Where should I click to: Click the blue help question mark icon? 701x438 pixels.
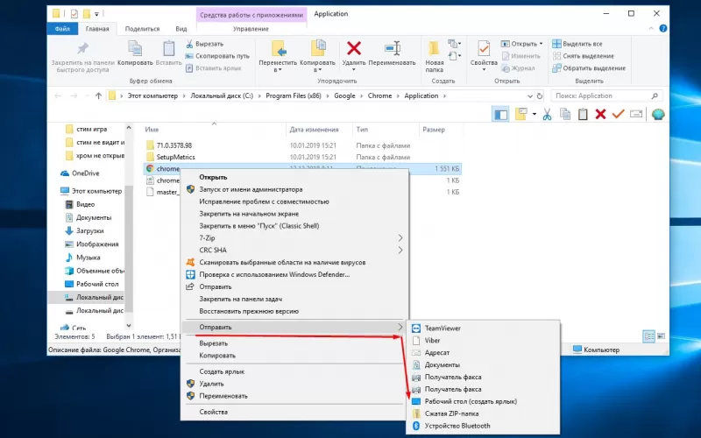tap(663, 29)
